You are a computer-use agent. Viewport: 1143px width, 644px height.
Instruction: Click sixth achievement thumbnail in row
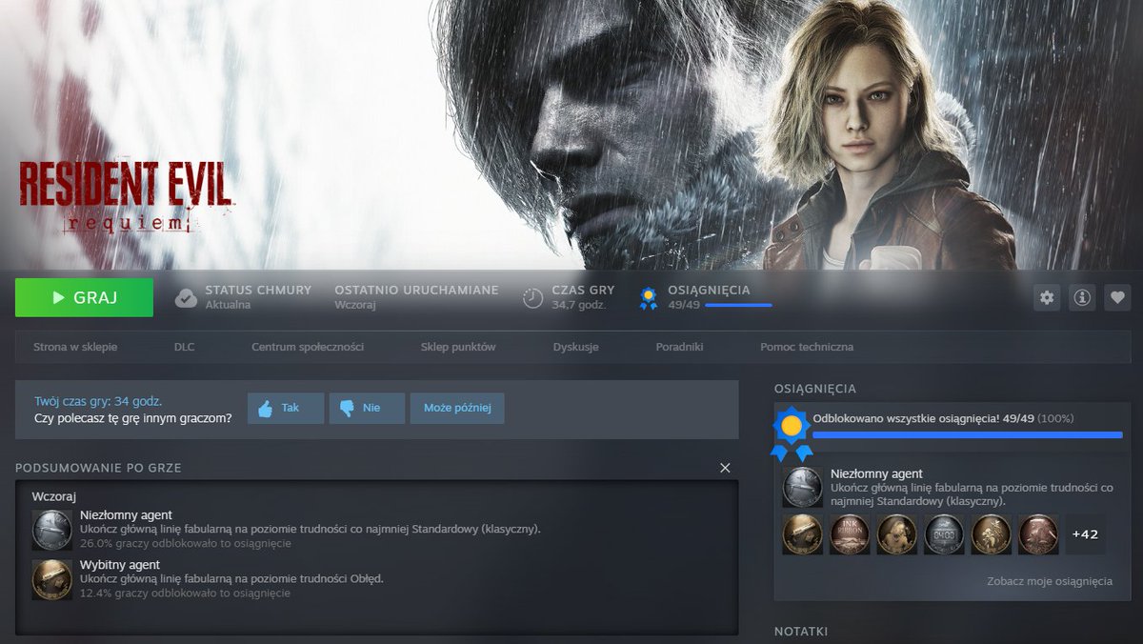tap(1038, 534)
